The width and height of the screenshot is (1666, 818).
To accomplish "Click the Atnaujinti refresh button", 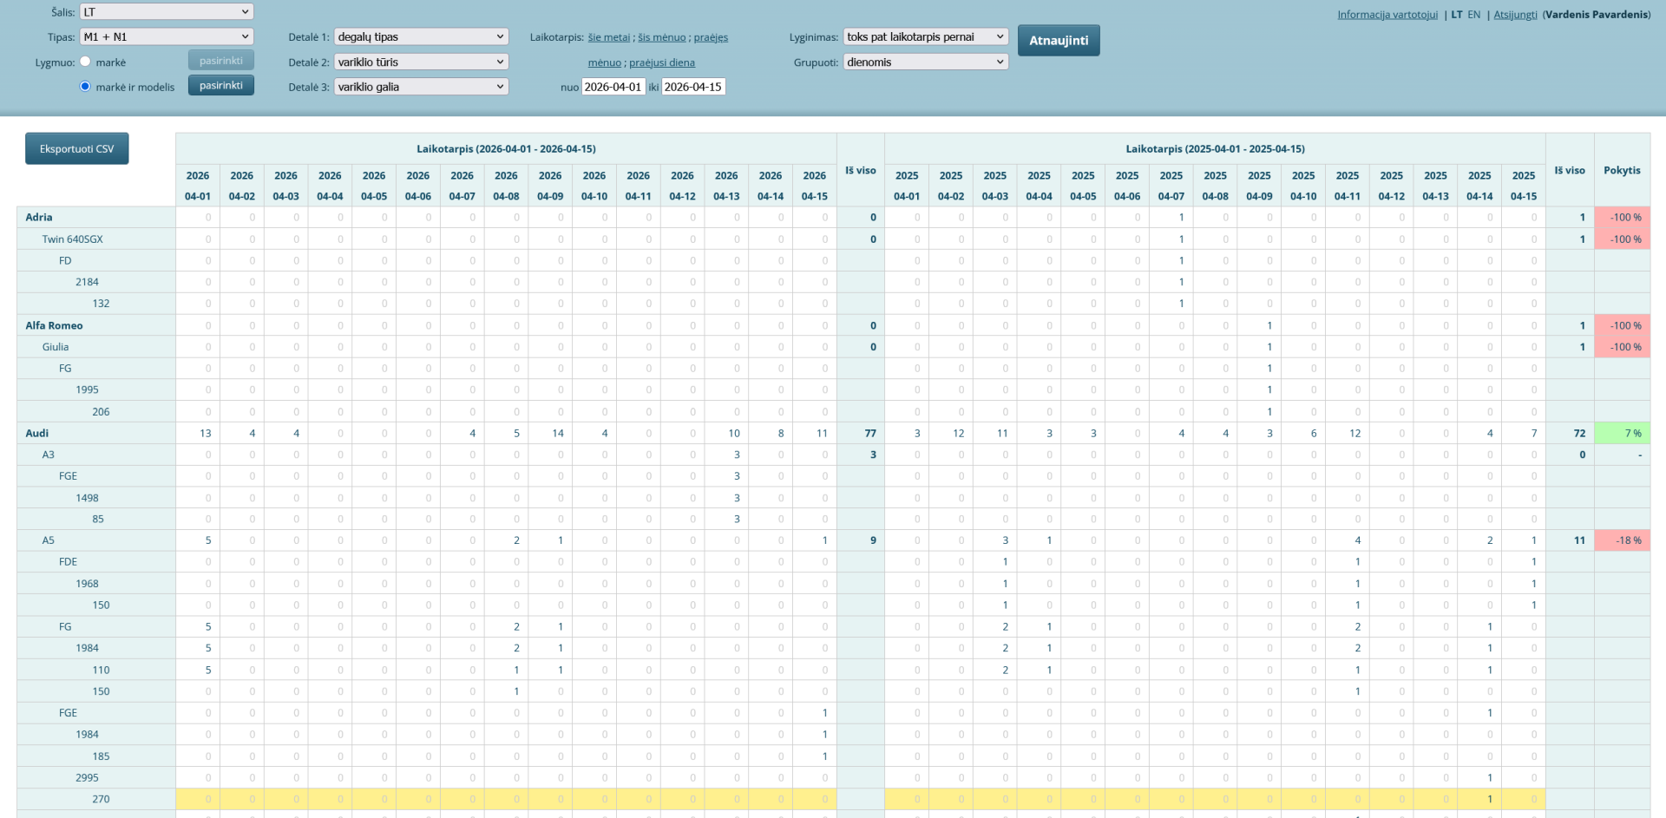I will coord(1059,40).
